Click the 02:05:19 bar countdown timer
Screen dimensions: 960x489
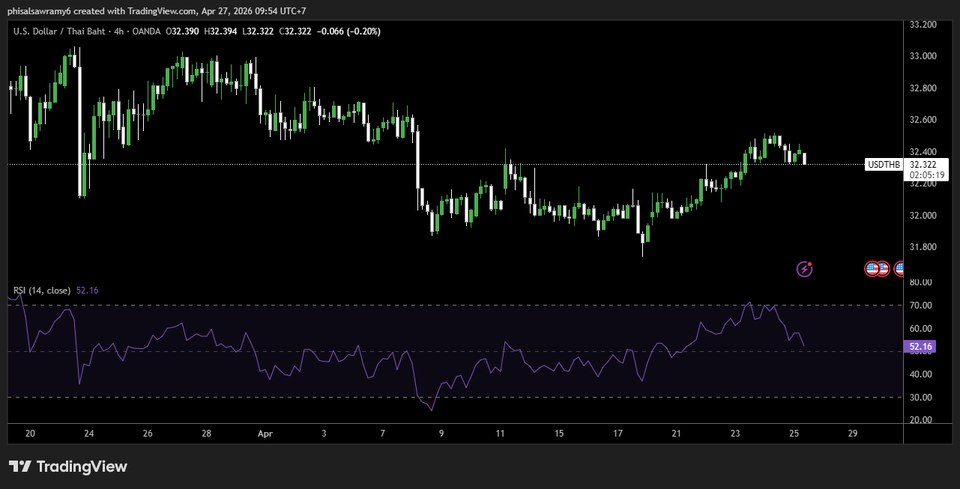coord(926,174)
